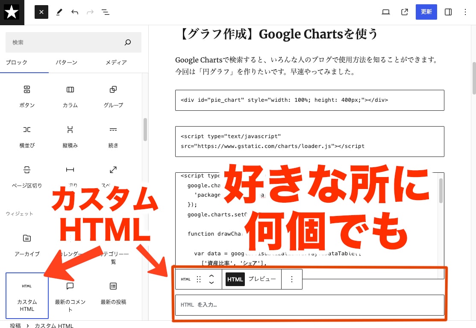
Task: Toggle the settings sidebar panel open
Action: click(448, 12)
